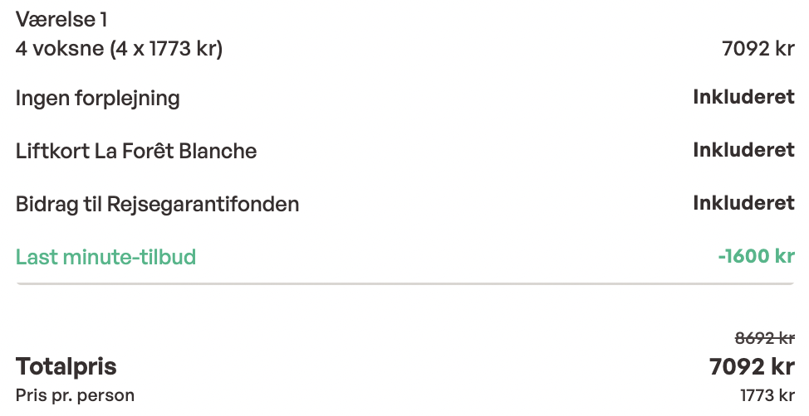809x416 pixels.
Task: Open the Liftkort La Forêt Blanche item
Action: click(136, 152)
